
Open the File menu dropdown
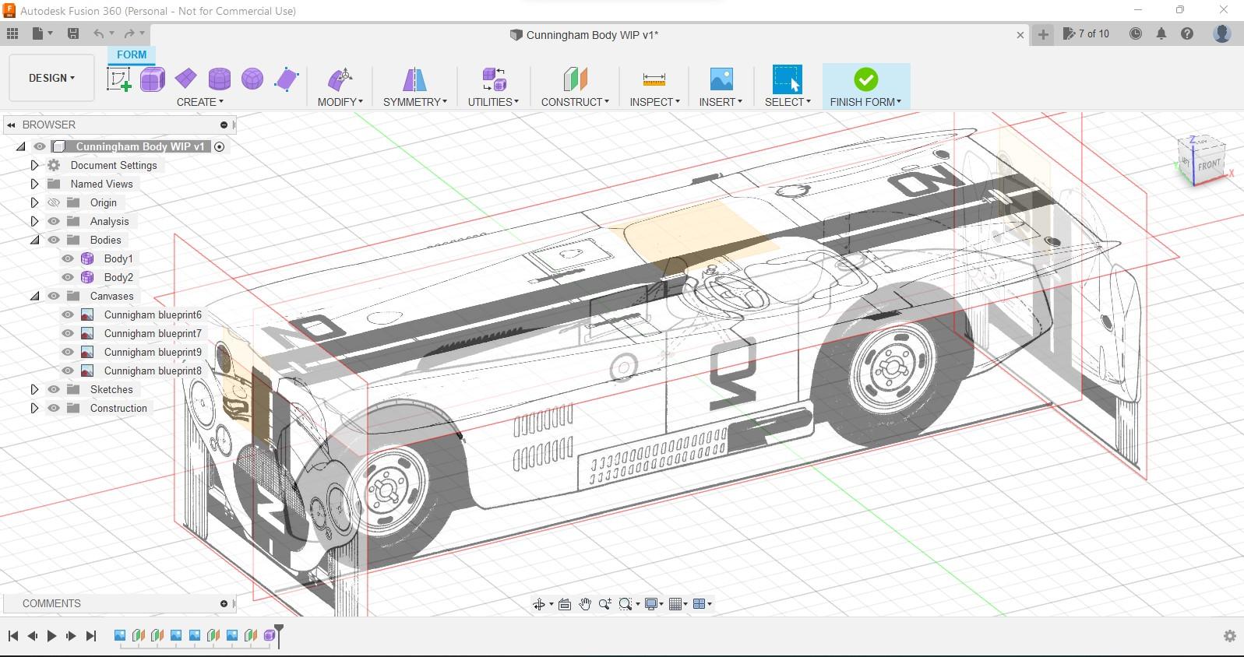pos(42,33)
